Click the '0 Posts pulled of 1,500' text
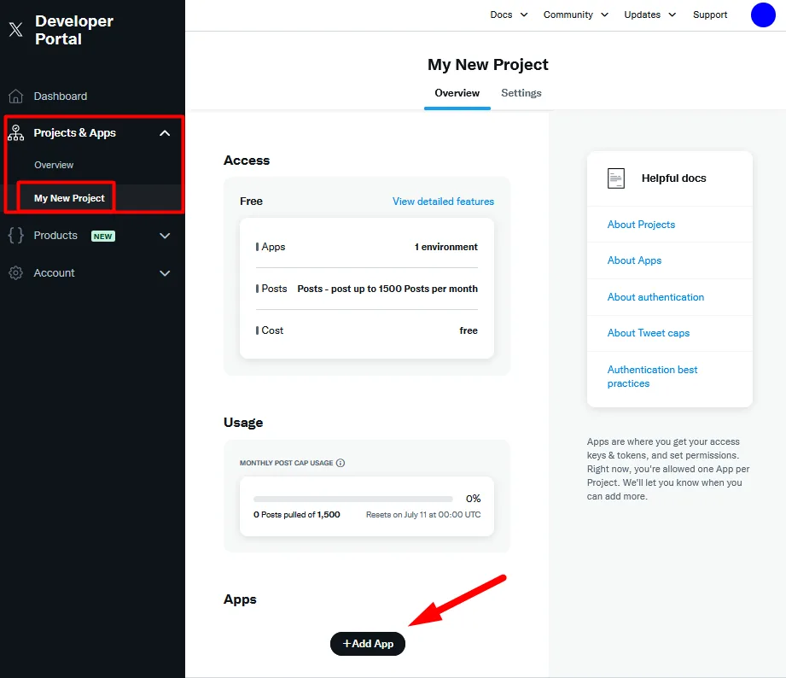Image resolution: width=786 pixels, height=678 pixels. (x=296, y=515)
